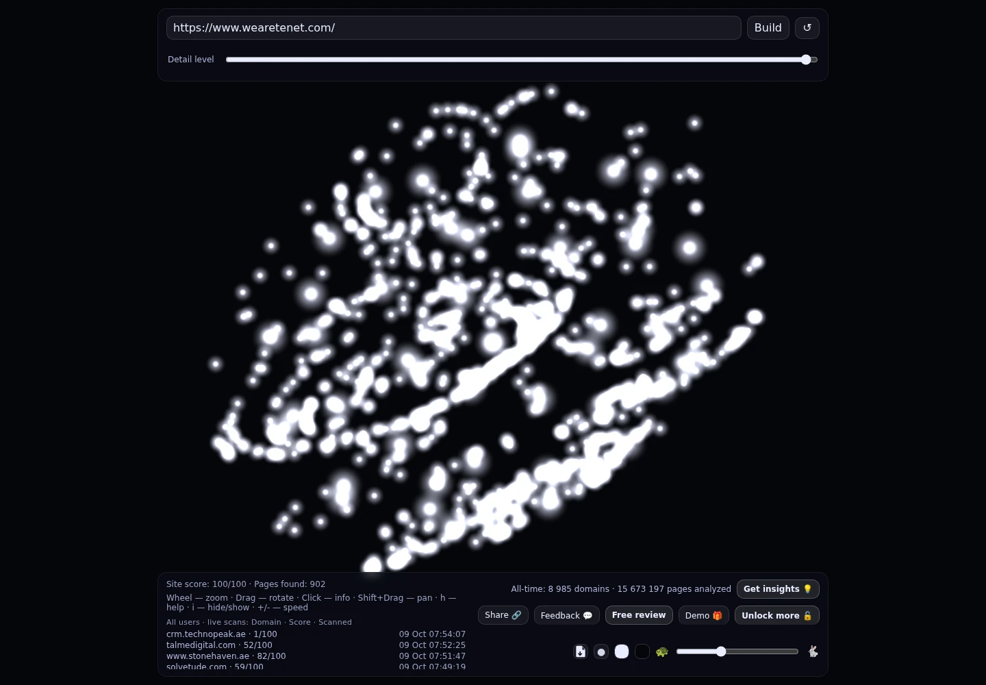Click the All-time domains statistics text
This screenshot has width=986, height=685.
[x=621, y=589]
